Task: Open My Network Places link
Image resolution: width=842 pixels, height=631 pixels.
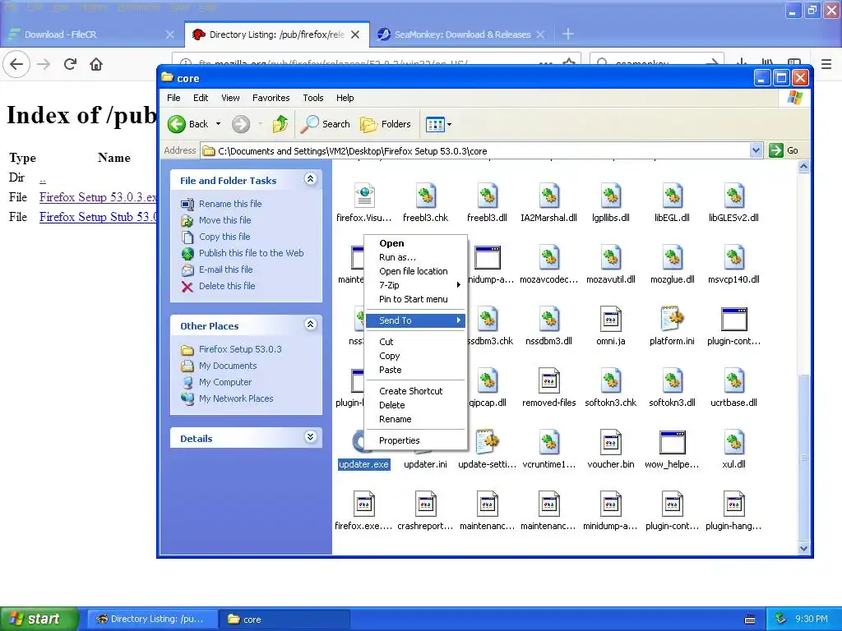Action: 236,398
